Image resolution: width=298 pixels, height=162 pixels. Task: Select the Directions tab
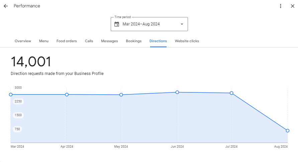pyautogui.click(x=158, y=41)
